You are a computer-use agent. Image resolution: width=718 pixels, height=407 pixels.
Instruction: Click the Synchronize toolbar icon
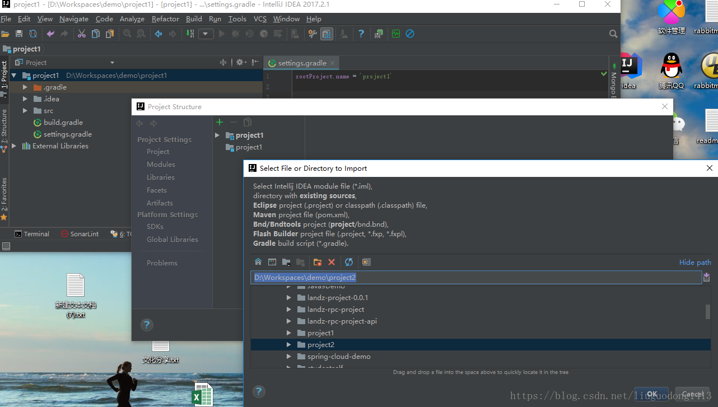pyautogui.click(x=33, y=34)
